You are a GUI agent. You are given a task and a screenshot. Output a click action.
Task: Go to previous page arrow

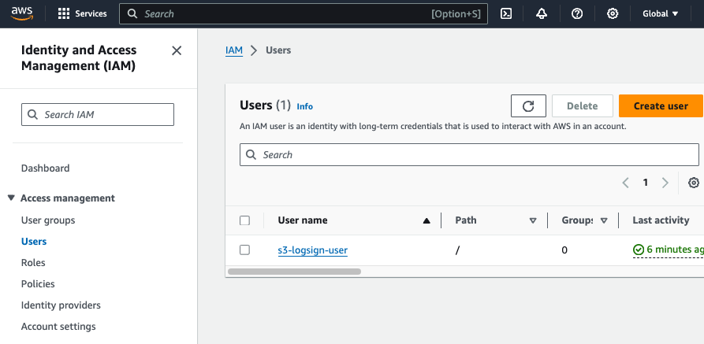coord(625,183)
